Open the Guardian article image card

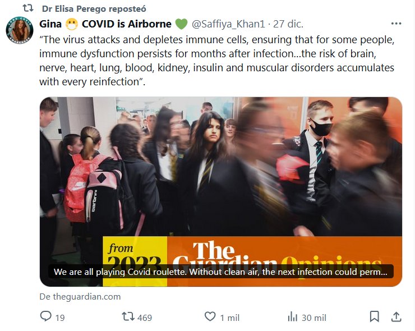(221, 192)
